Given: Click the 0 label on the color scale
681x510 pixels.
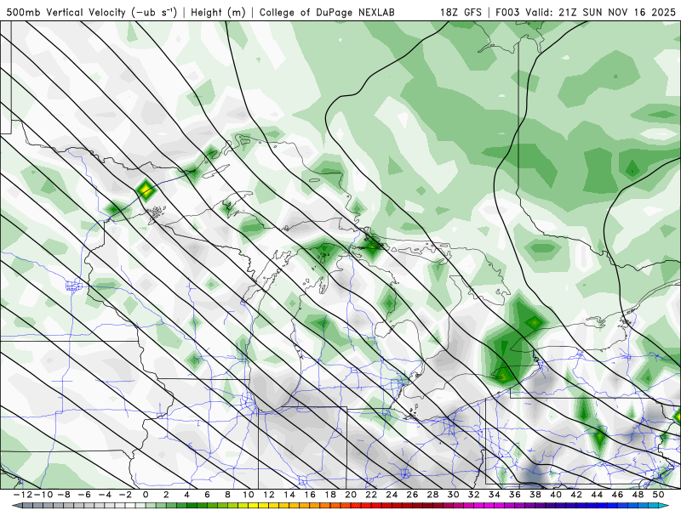Looking at the screenshot, I should point(146,495).
